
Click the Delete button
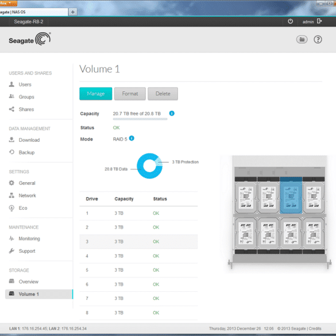163,94
